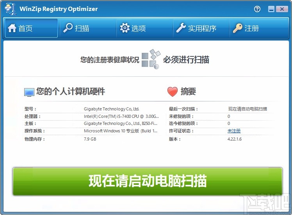Click the 必须进行扫描 status text
The width and height of the screenshot is (292, 215).
186,60
